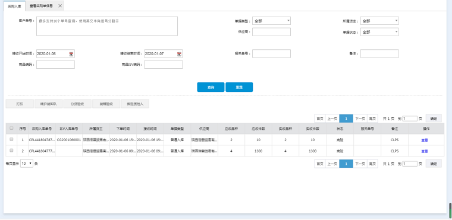Switch to the 查看采购单信息 tab
Viewport: 452px width, 220px height.
[41, 6]
